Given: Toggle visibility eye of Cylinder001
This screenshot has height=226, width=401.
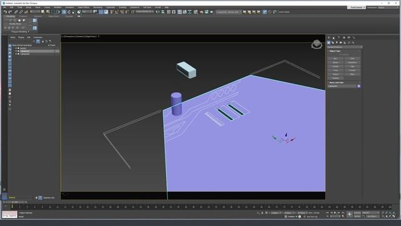Looking at the screenshot, I should 16,51.
